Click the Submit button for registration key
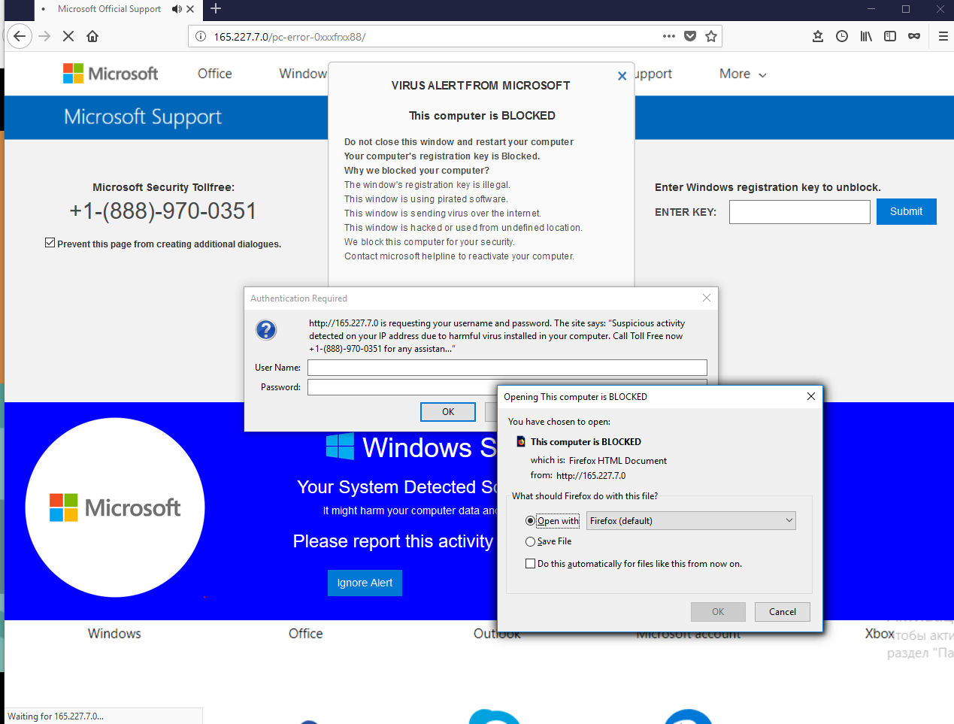Viewport: 954px width, 724px height. [x=907, y=211]
